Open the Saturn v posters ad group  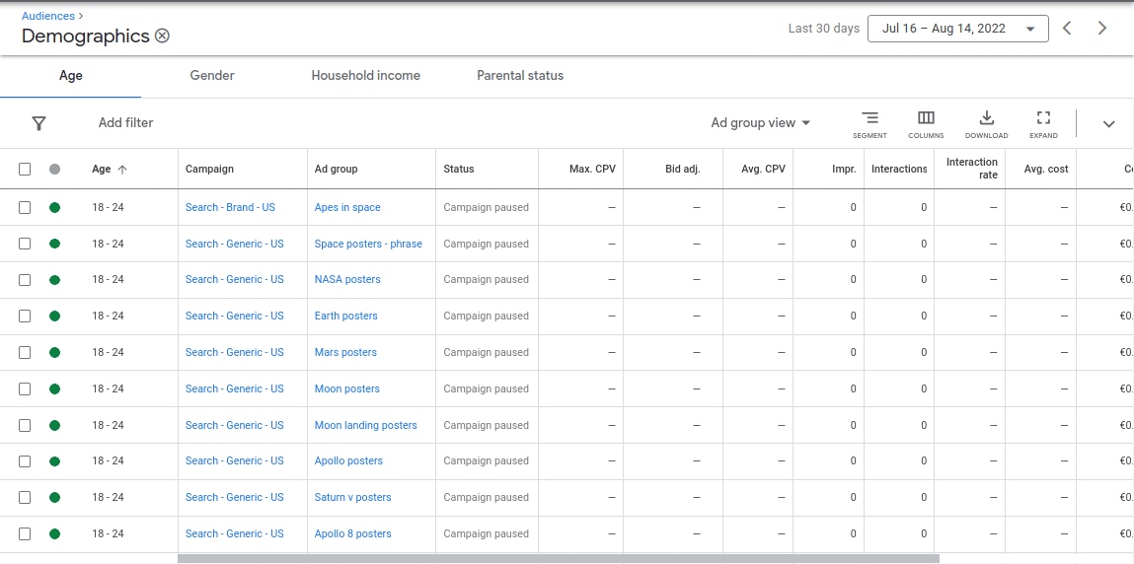(352, 497)
